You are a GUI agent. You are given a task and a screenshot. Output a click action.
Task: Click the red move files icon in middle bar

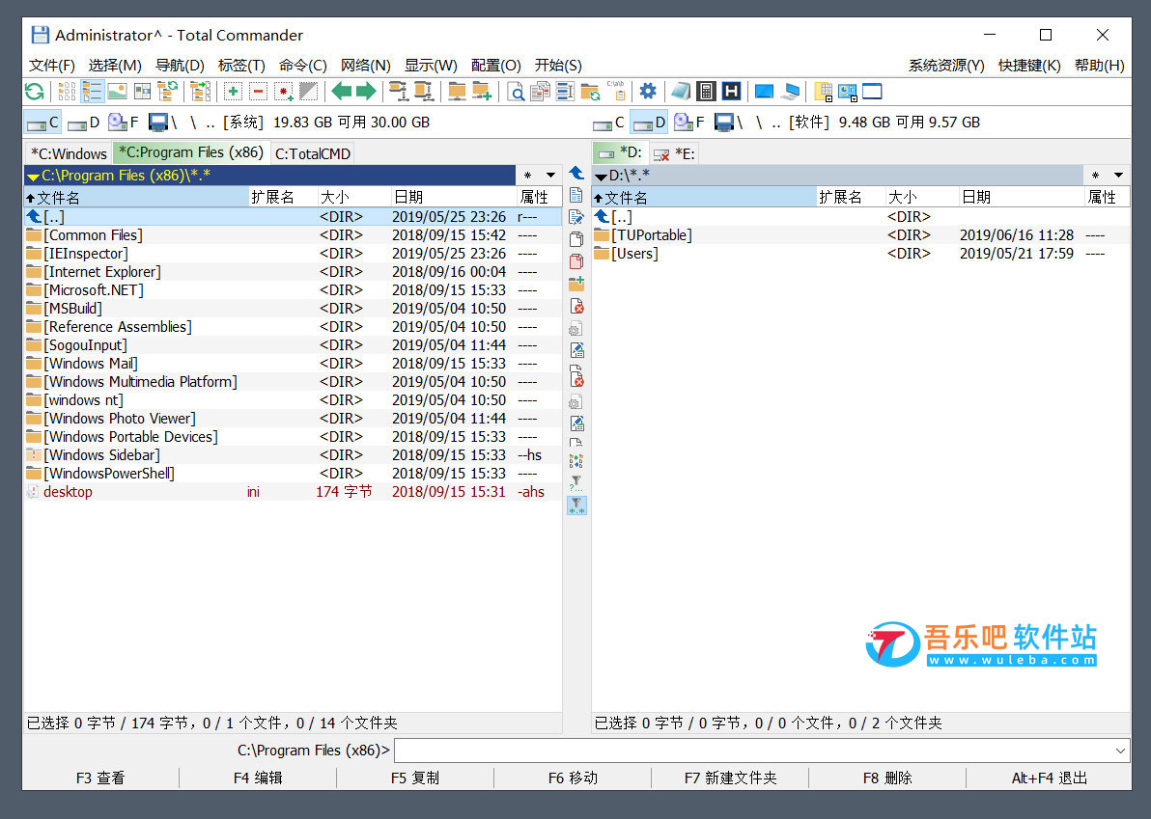tap(576, 261)
